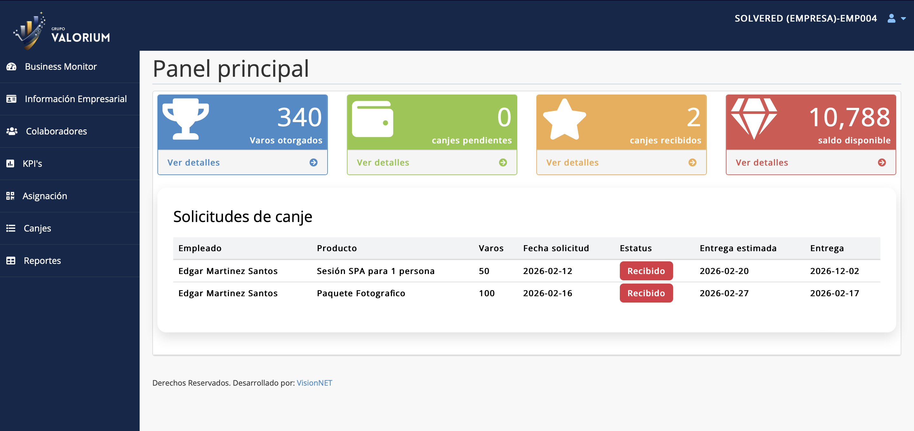Click Edgar Martinez Santos in the Sesión SPA row
Screen dimensions: 914x431
(x=228, y=271)
